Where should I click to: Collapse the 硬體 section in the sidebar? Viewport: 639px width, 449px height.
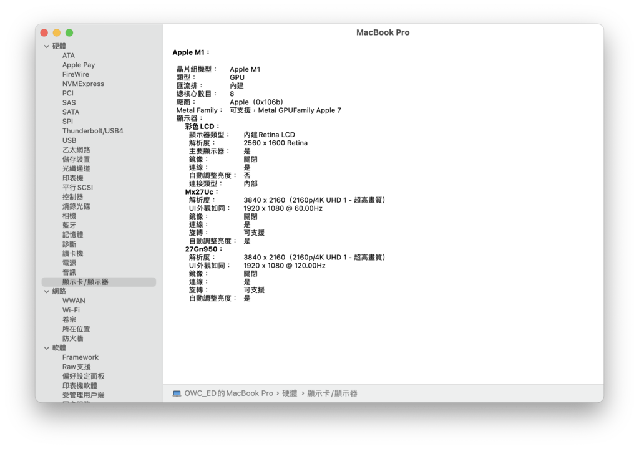pos(47,46)
